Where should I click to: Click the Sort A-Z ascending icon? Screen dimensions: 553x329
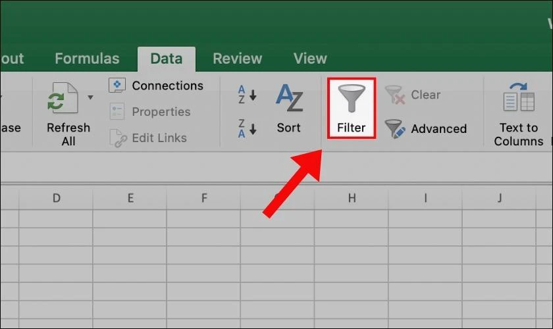246,95
